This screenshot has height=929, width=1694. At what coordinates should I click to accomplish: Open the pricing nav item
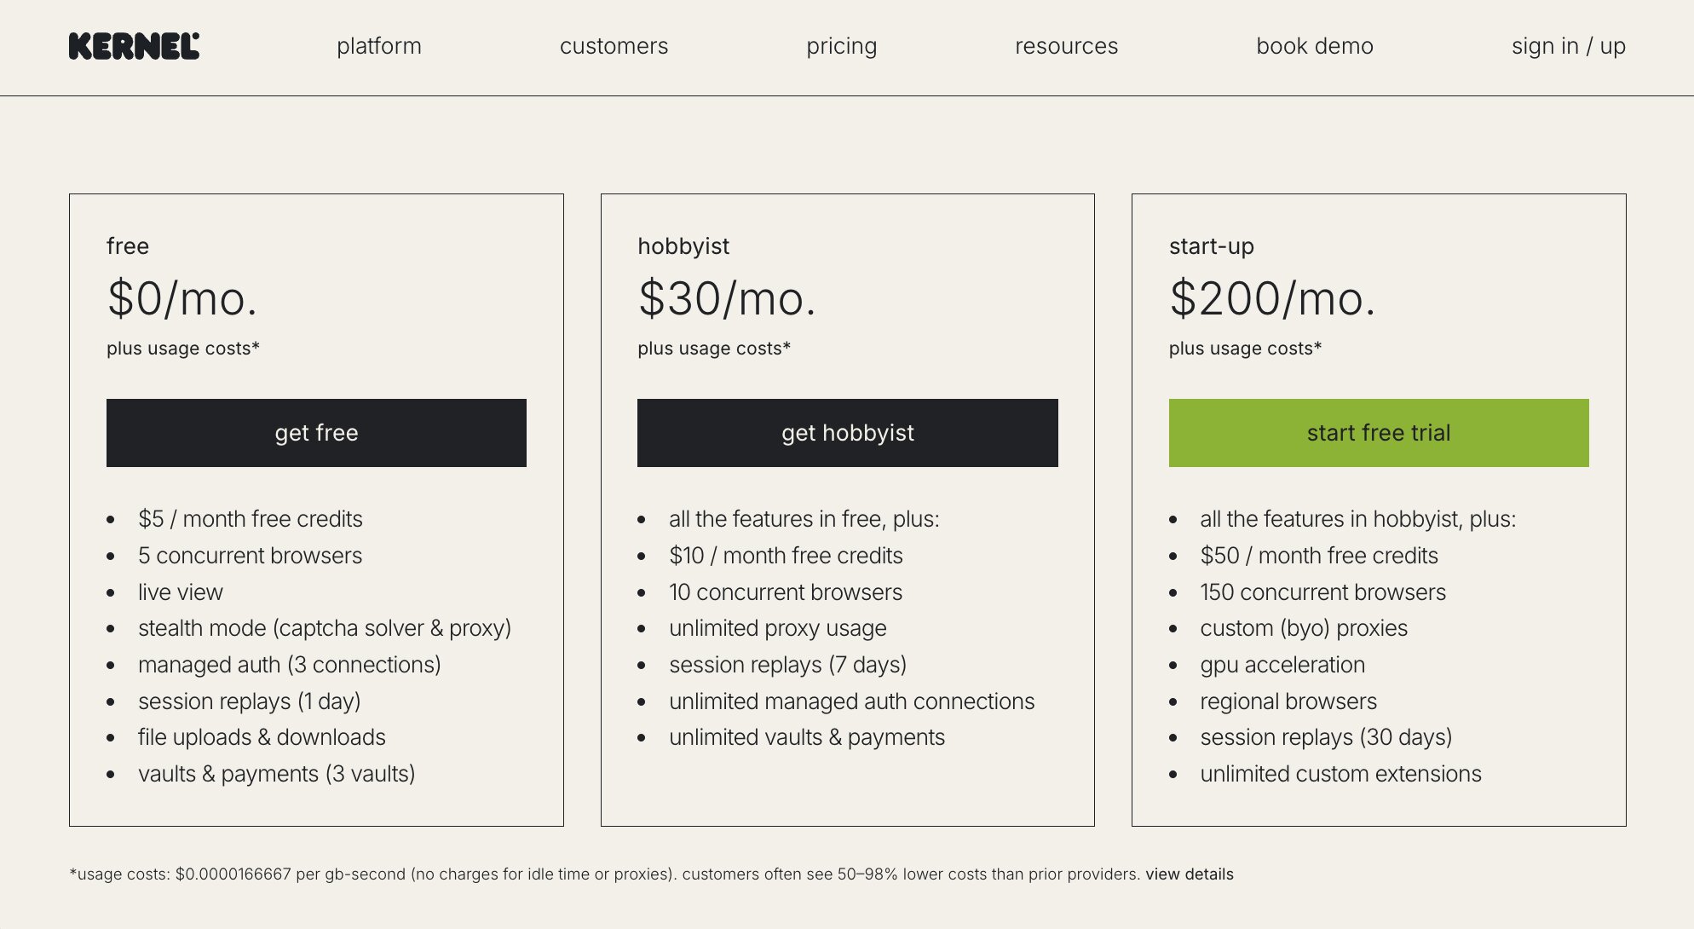pyautogui.click(x=842, y=46)
